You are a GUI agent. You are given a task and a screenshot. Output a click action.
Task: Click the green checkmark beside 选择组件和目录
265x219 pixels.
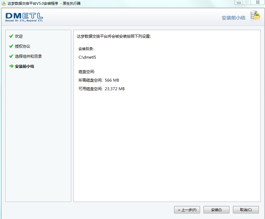click(11, 56)
